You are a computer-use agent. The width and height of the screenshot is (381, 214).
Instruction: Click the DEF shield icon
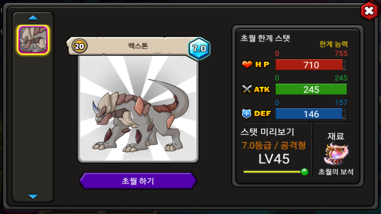click(247, 114)
